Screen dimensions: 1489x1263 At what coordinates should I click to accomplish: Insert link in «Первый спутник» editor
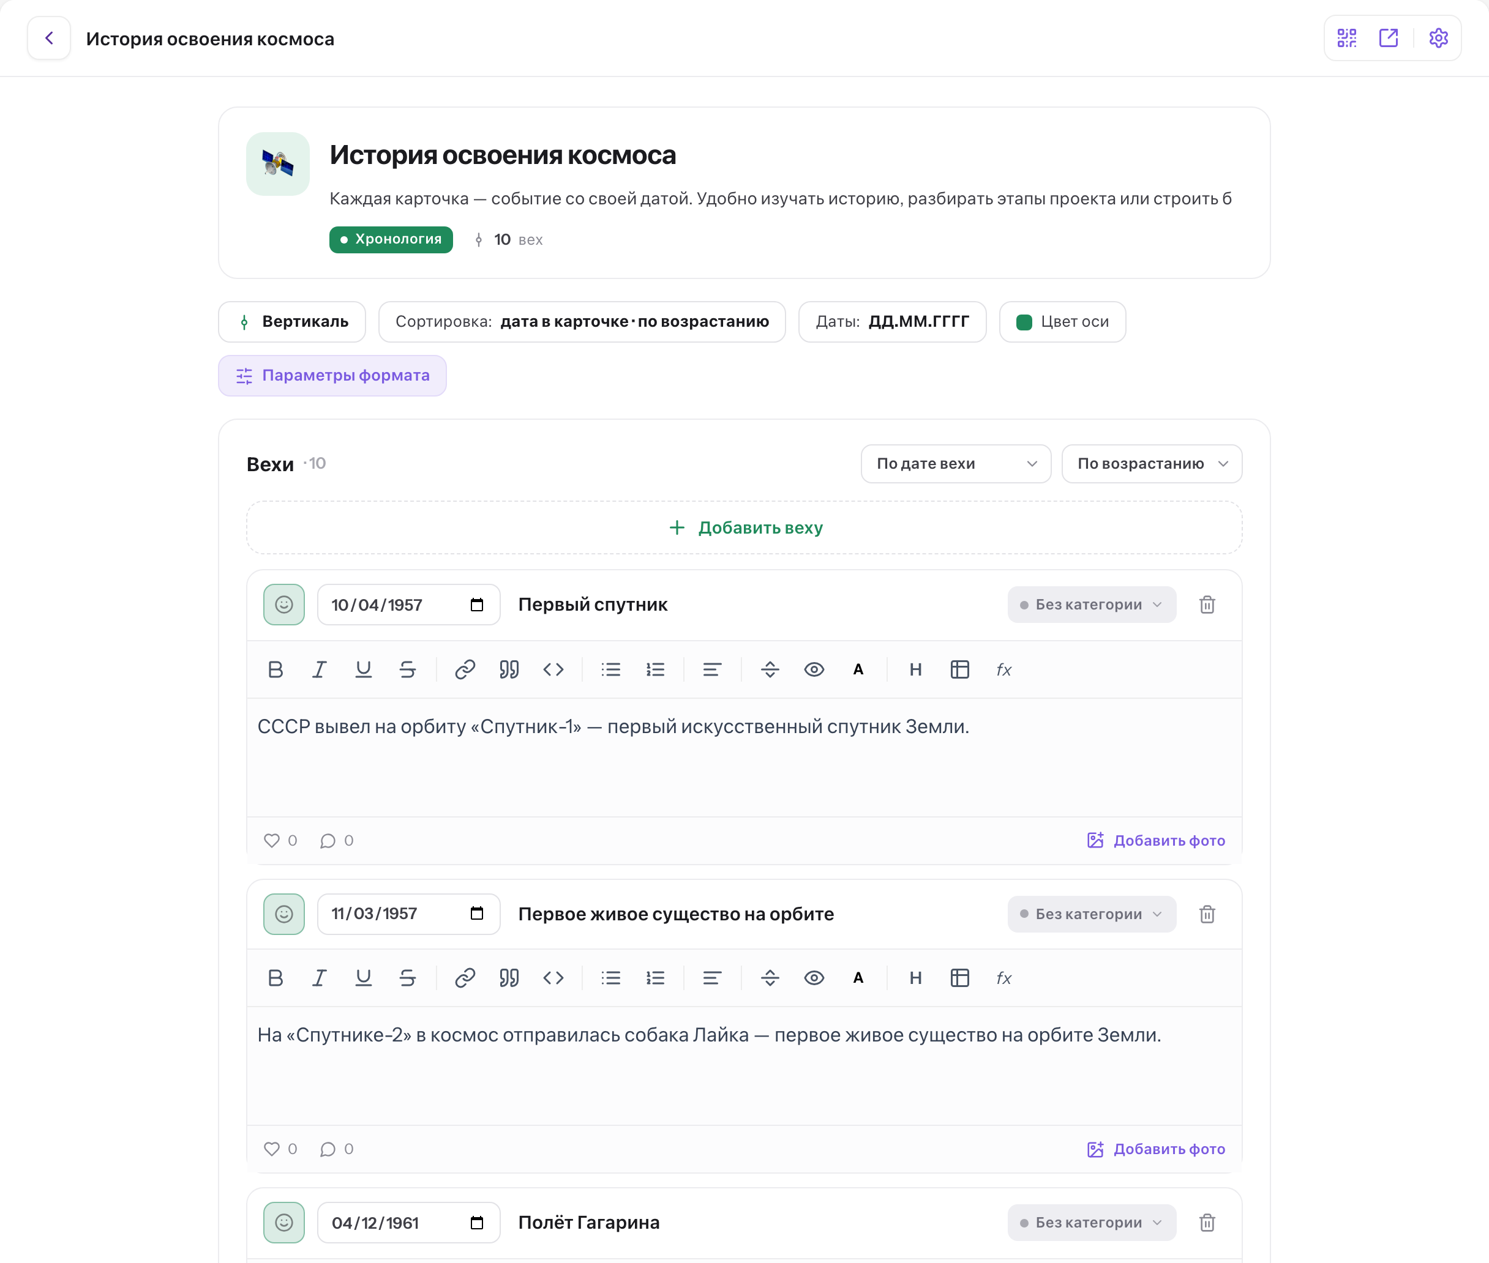465,669
